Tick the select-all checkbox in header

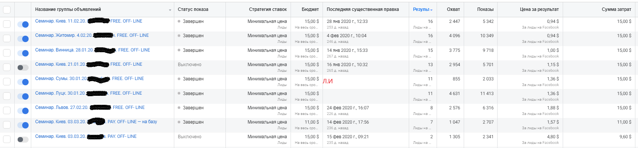click(x=7, y=10)
